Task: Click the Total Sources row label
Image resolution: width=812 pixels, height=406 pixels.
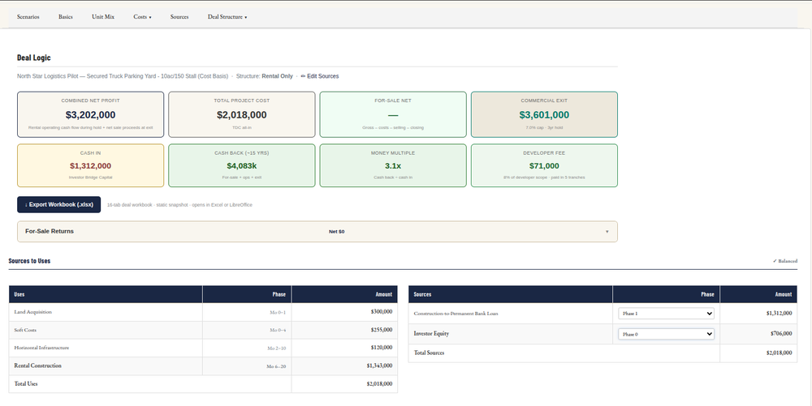Action: (430, 353)
